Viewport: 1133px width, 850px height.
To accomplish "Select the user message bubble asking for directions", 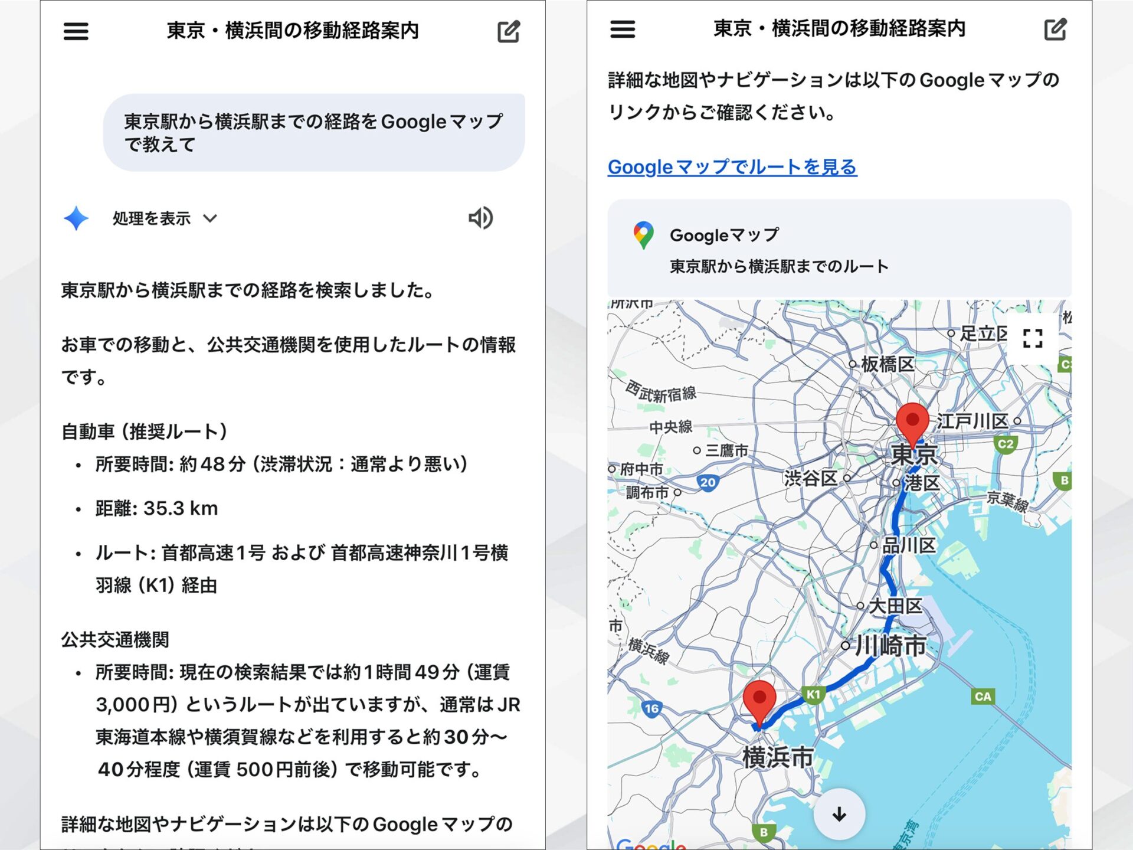I will pyautogui.click(x=314, y=130).
